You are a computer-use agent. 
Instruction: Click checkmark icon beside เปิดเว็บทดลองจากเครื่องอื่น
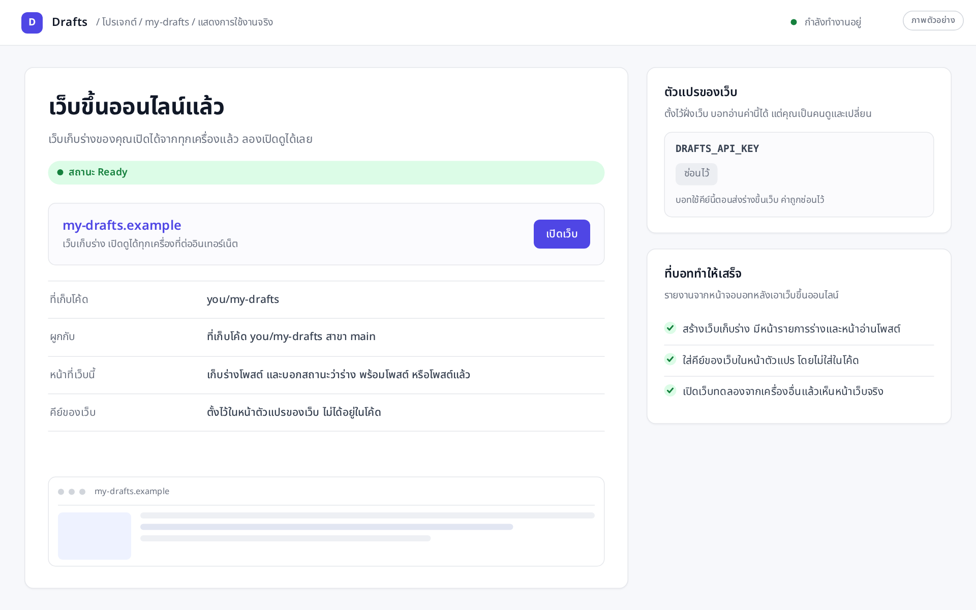pyautogui.click(x=670, y=390)
